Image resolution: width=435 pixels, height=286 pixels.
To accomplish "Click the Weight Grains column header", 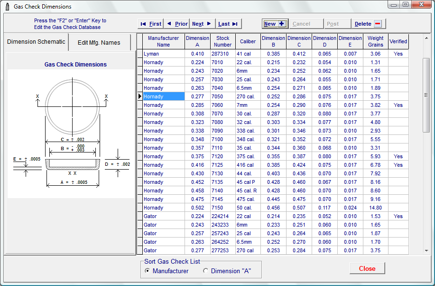I will (375, 41).
